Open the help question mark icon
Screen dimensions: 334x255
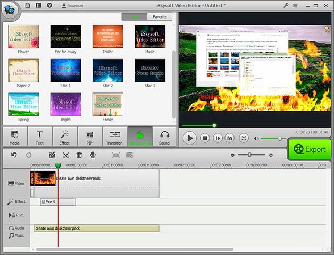tap(49, 5)
